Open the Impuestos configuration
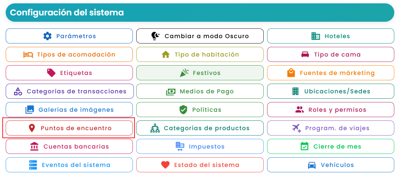The width and height of the screenshot is (403, 180). (200, 147)
